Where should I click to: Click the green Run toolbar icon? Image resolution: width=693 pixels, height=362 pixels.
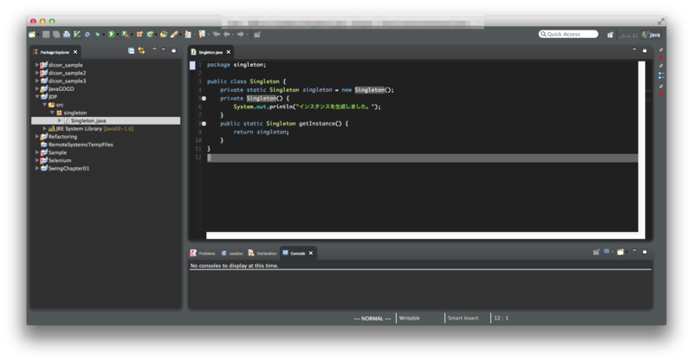112,34
